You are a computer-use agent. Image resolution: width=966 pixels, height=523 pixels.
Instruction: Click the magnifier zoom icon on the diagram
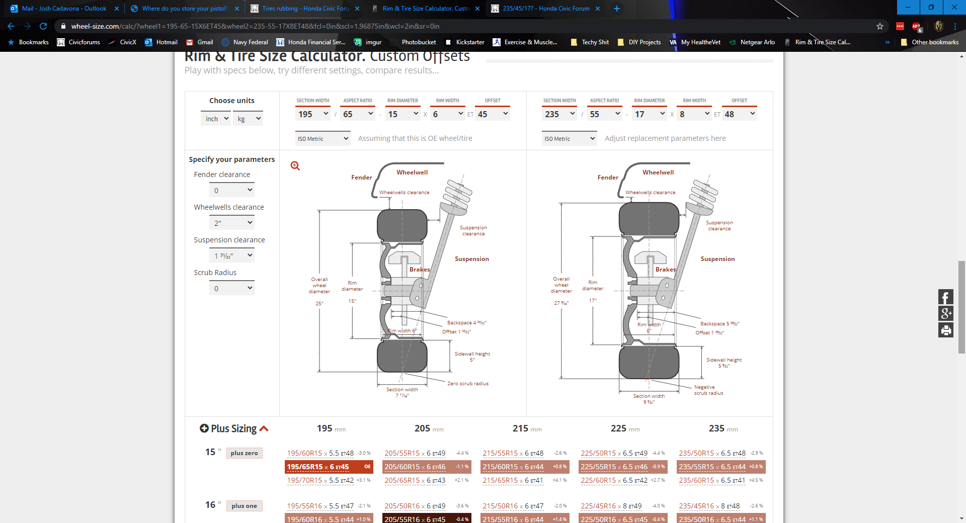(295, 166)
